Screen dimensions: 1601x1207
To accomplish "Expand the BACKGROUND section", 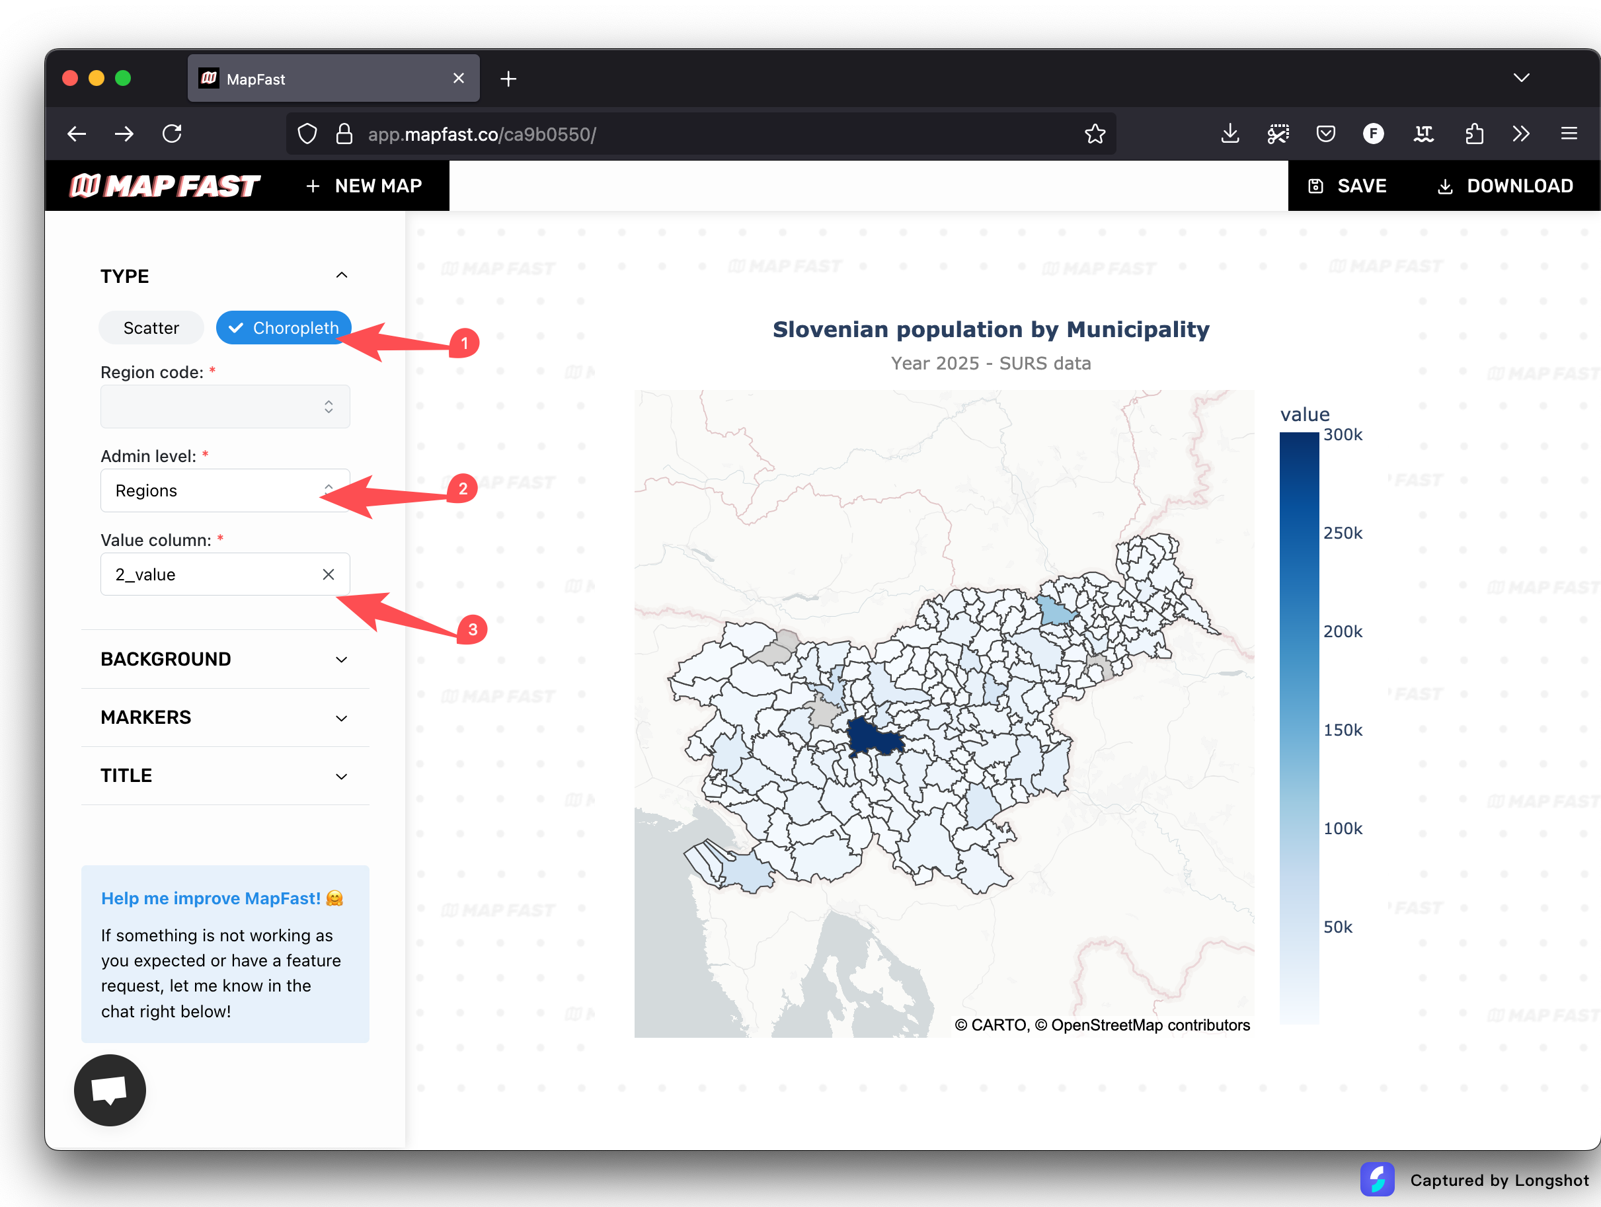I will click(x=342, y=660).
